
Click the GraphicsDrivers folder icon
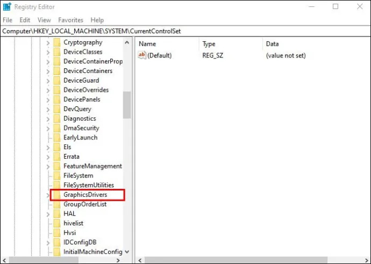click(57, 195)
